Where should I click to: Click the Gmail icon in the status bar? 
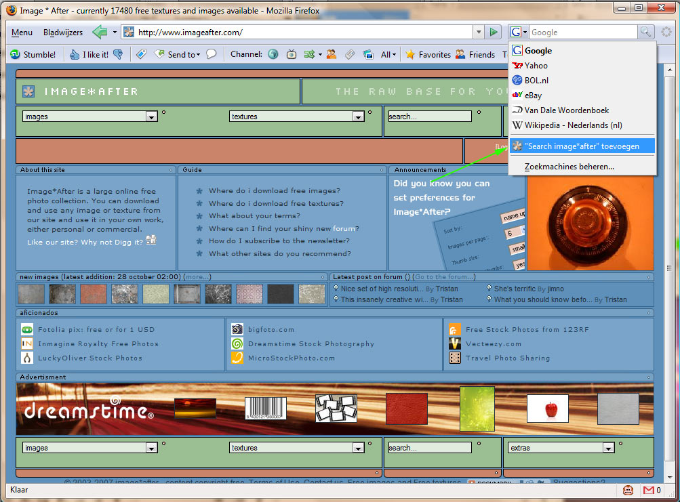click(649, 490)
